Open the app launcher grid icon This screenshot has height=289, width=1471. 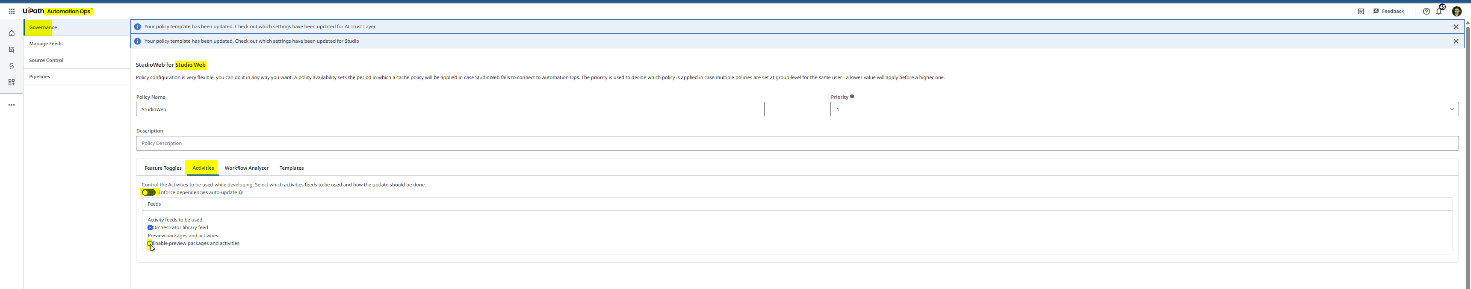12,12
